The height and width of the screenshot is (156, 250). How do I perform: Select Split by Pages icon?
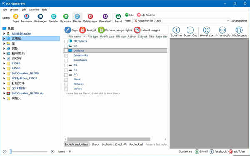(16, 16)
